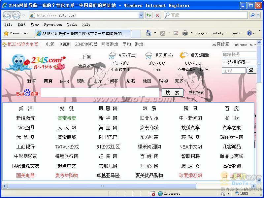Open the View menu

[x=35, y=24]
